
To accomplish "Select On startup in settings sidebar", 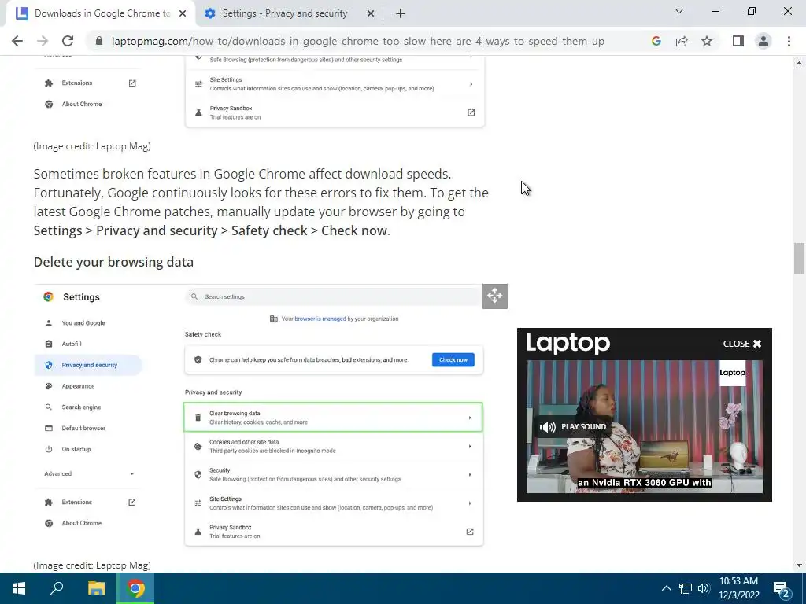I will 76,449.
